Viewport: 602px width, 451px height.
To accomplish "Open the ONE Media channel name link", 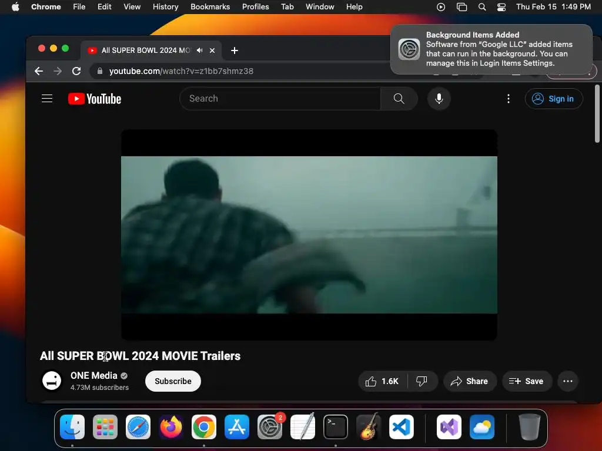I will (x=93, y=375).
